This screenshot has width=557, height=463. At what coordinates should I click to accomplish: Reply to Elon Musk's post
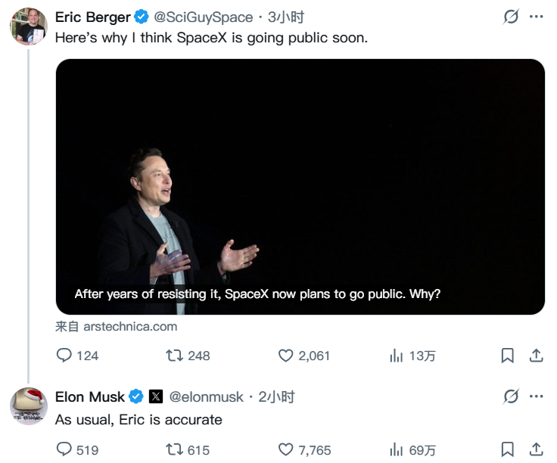pos(65,449)
